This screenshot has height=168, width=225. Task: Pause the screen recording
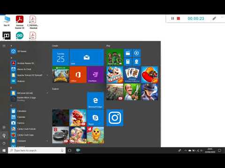click(172, 19)
